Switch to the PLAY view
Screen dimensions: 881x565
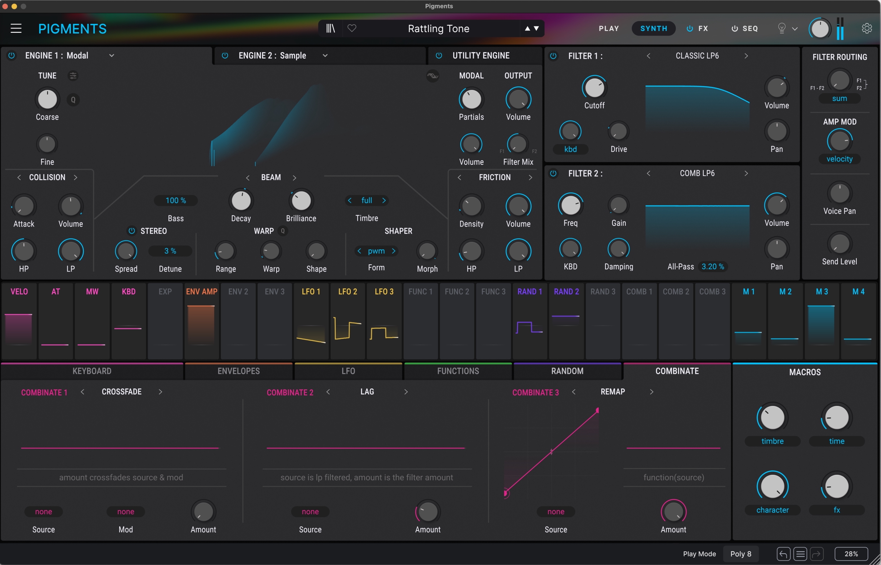click(x=609, y=28)
